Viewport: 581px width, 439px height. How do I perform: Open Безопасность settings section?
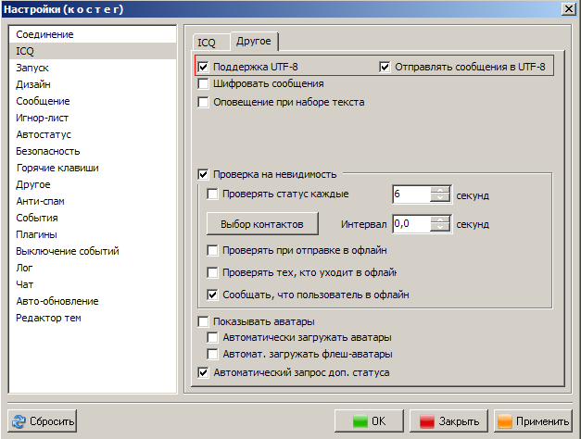[x=93, y=151]
